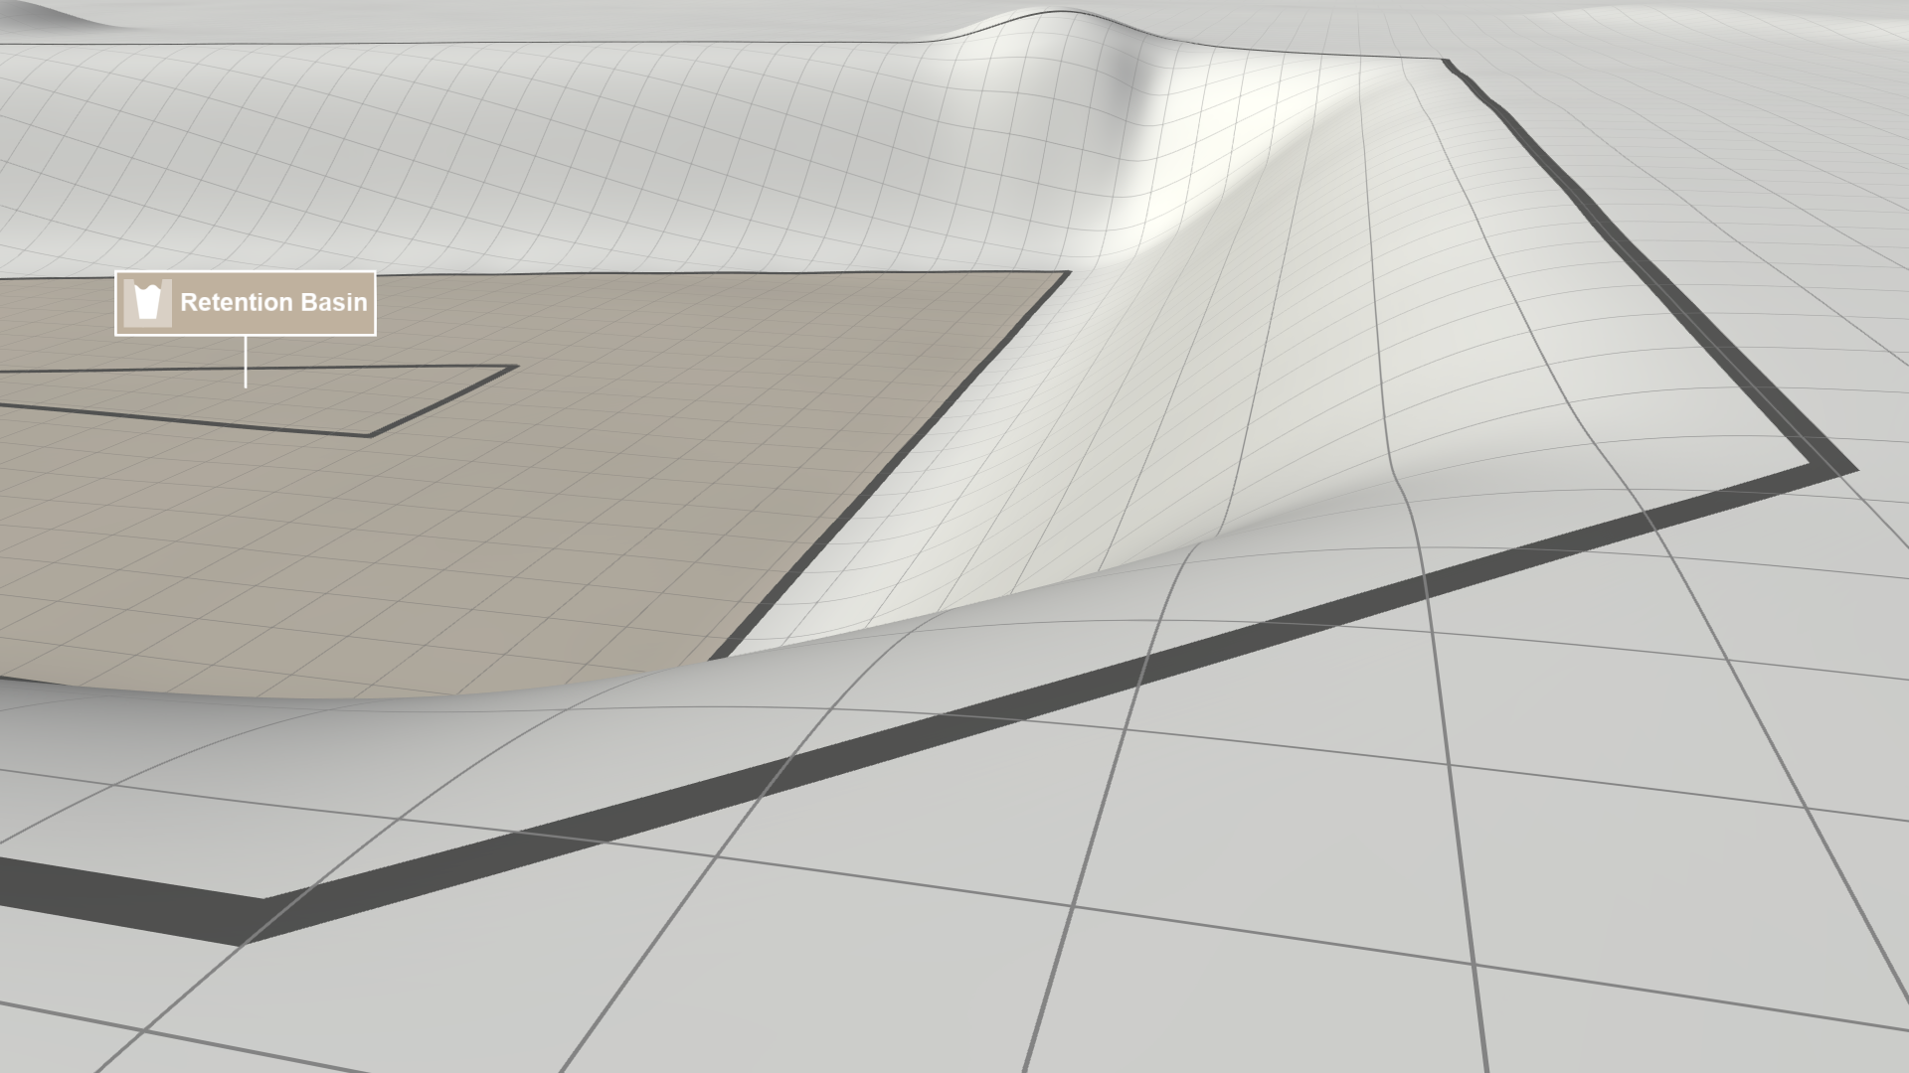
Task: Click the callout leader line anchor point
Action: [246, 384]
